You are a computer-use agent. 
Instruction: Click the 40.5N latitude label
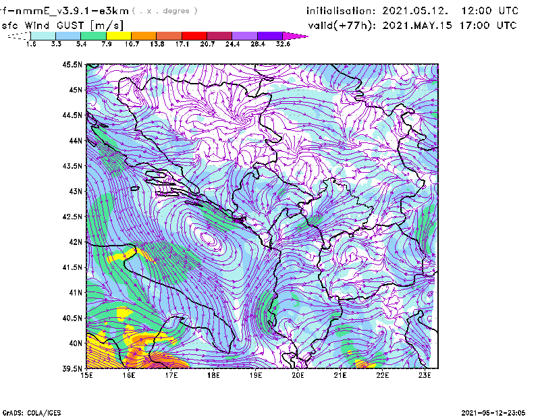[73, 318]
